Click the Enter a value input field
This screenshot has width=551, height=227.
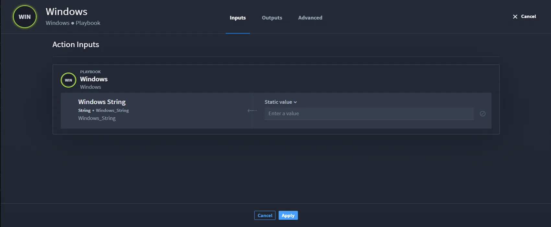(369, 113)
